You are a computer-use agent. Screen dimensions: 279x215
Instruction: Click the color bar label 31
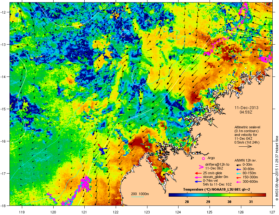tap(251, 202)
